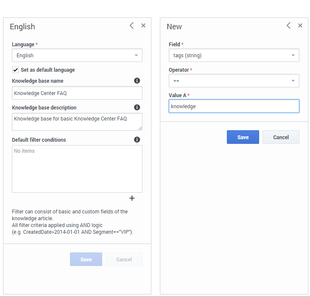Go back using the New panel chevron

click(288, 26)
